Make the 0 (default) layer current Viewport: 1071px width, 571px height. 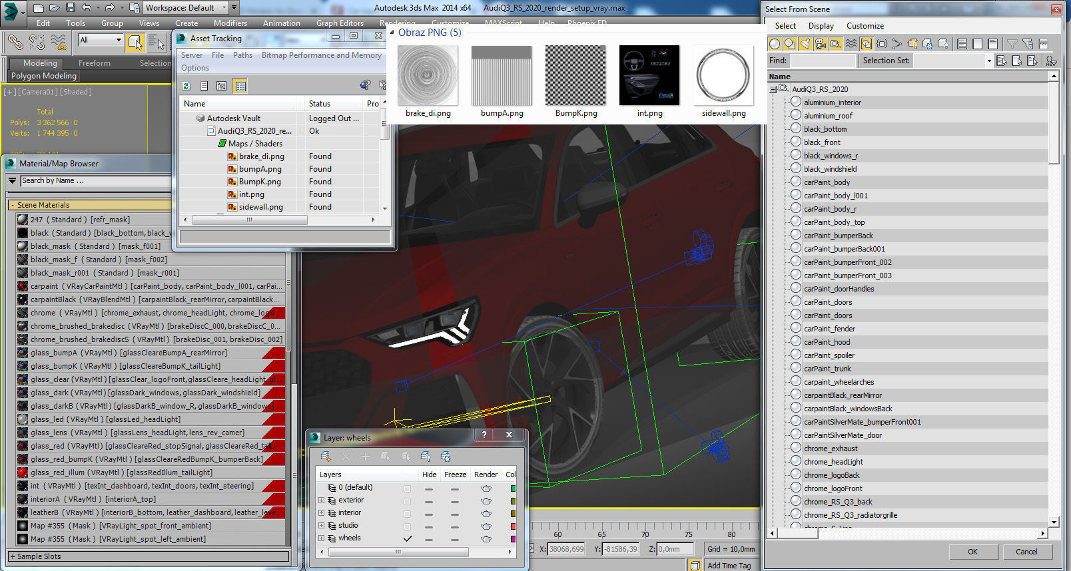tap(408, 488)
